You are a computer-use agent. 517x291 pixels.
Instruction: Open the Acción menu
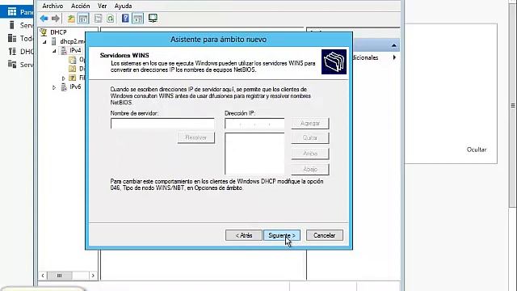(x=80, y=6)
